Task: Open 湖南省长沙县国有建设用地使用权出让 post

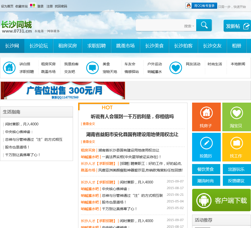Action: click(x=129, y=150)
